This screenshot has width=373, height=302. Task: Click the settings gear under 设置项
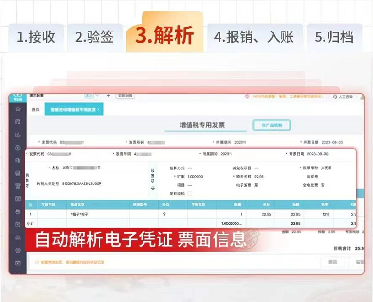point(153,188)
